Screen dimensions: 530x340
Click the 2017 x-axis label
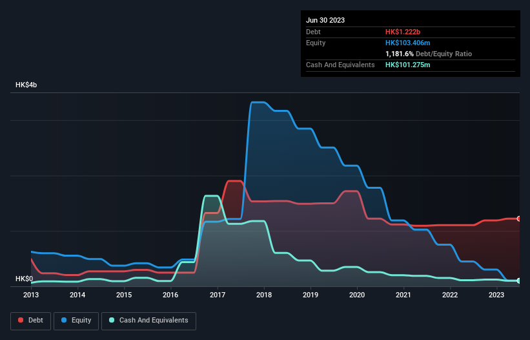pos(218,295)
